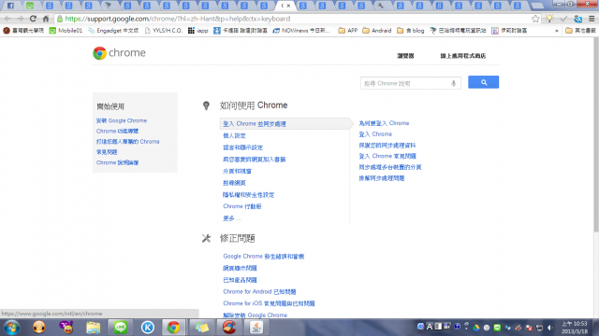Open Yahoo Messenger from taskbar
Viewport: 599px width, 336px height.
point(66,328)
